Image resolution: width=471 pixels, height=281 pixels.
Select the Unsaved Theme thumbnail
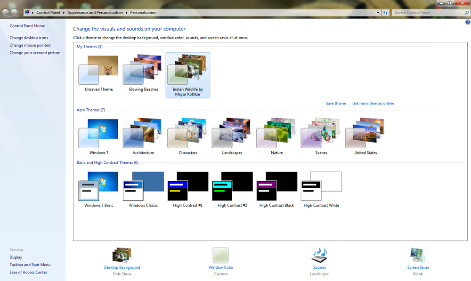coord(98,74)
